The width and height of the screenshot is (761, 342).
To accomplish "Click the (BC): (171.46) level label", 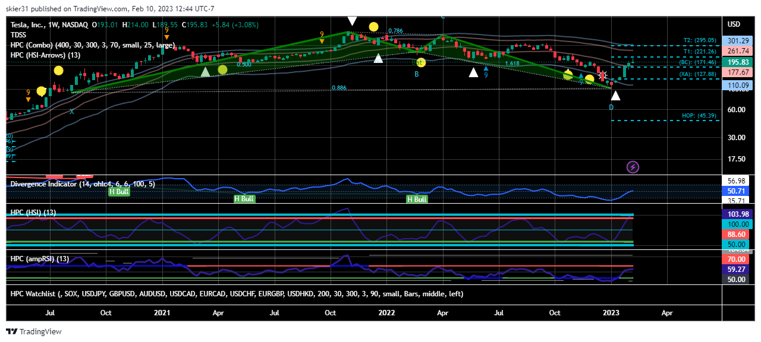I will click(x=699, y=62).
